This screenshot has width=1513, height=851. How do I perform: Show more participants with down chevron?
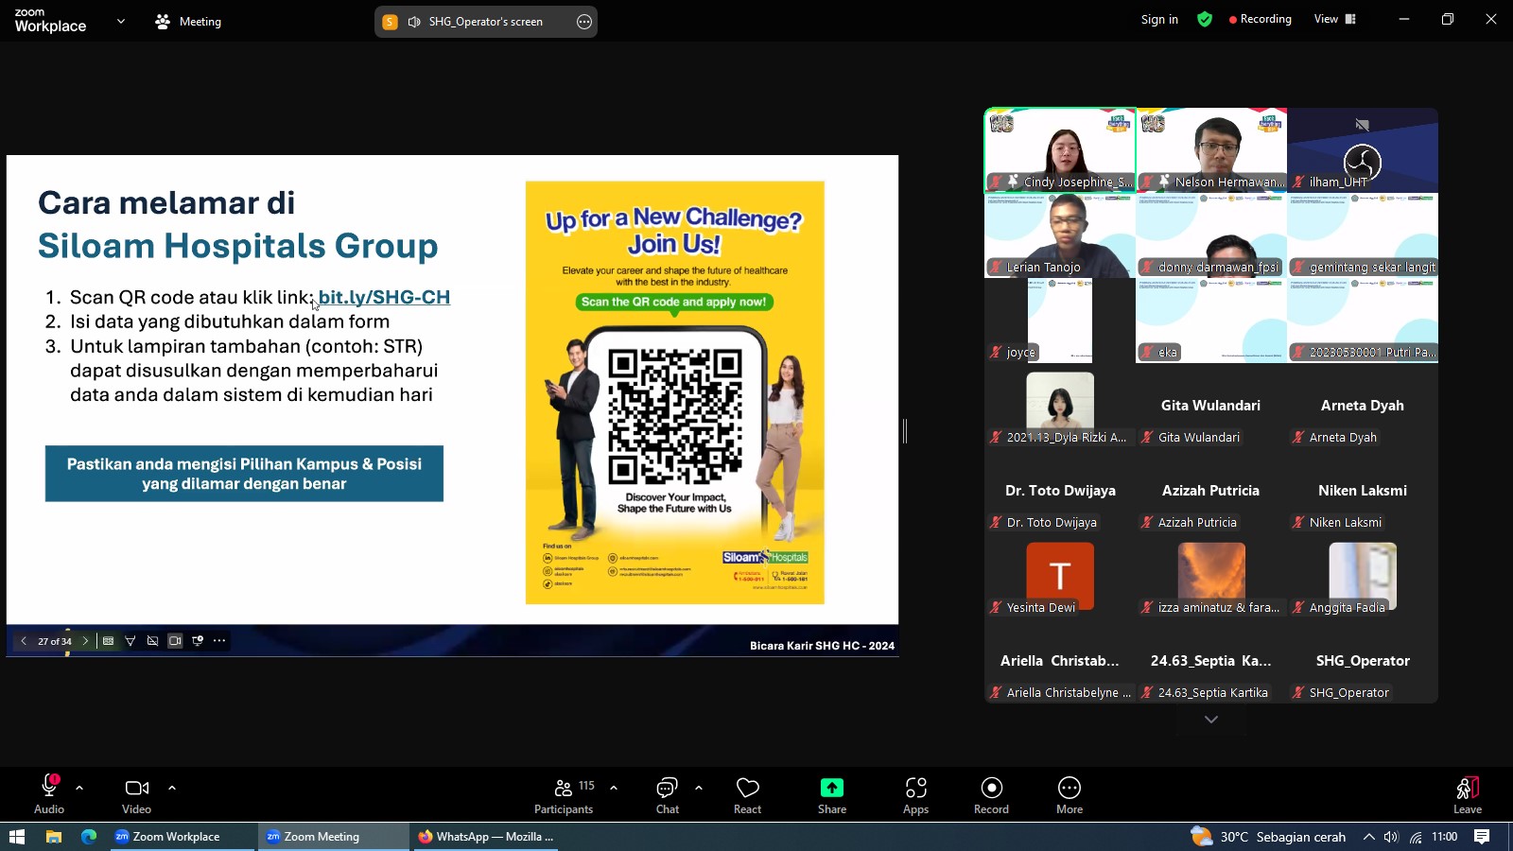coord(1210,720)
